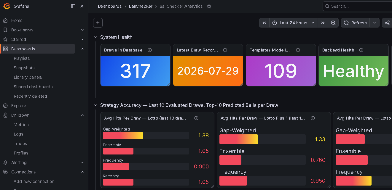Viewport: 392px width, 190px height.
Task: Open the refresh interval dropdown
Action: (375, 23)
